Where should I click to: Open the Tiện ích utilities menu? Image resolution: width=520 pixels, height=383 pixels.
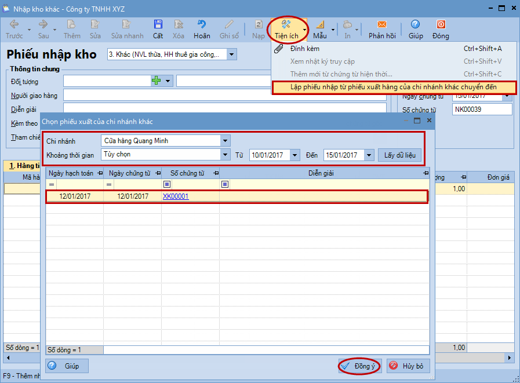point(287,28)
